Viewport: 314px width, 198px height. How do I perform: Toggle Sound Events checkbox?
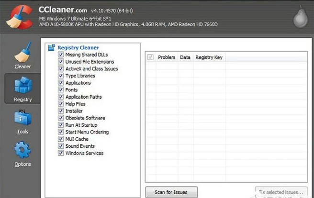coord(61,146)
